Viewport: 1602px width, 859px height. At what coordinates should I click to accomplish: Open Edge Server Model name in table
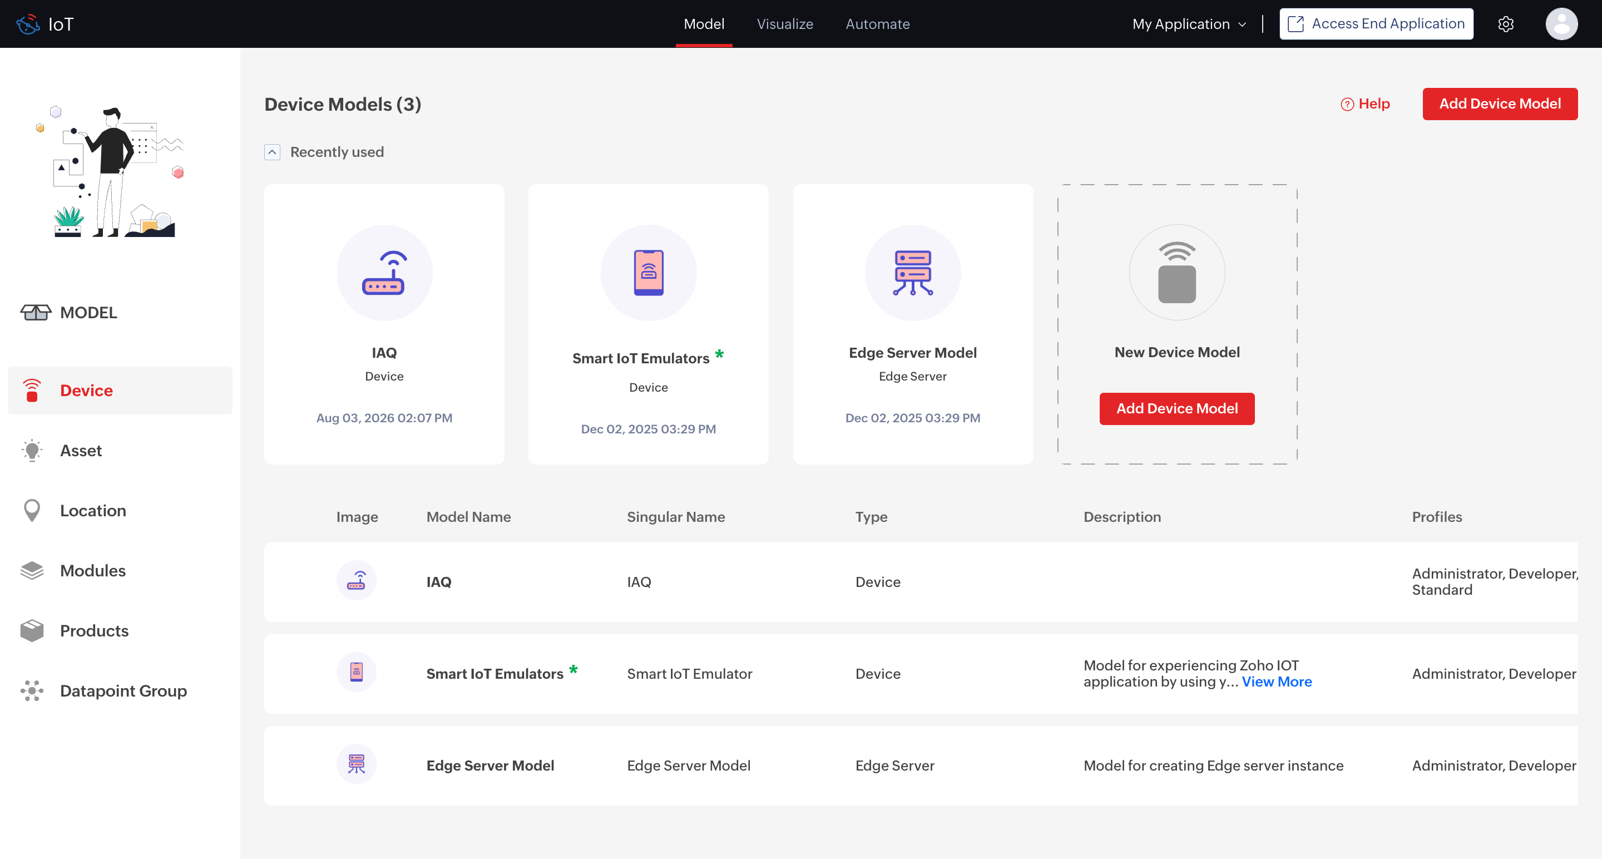point(490,765)
